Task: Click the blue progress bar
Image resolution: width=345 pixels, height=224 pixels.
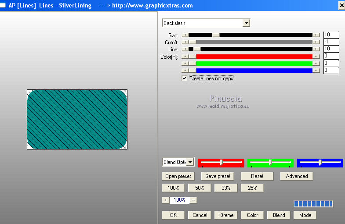Action: (x=313, y=204)
